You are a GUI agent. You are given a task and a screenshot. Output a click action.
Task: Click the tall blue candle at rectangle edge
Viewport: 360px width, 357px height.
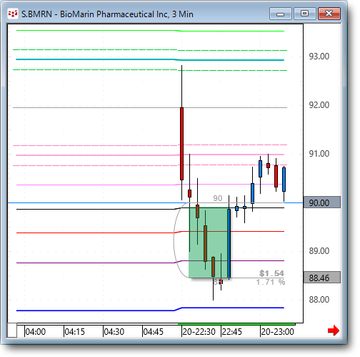point(229,243)
